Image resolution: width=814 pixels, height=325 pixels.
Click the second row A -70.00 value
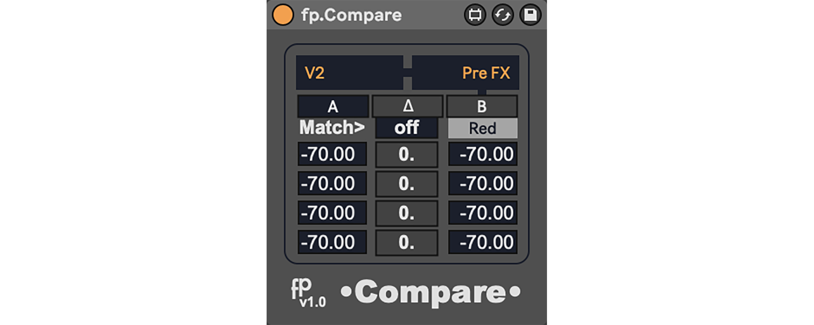pos(332,183)
